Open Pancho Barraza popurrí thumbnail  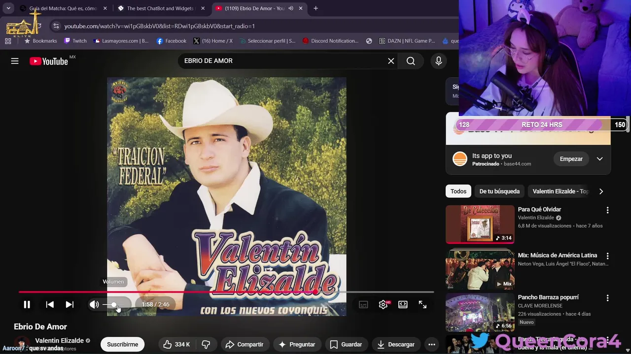pos(480,312)
